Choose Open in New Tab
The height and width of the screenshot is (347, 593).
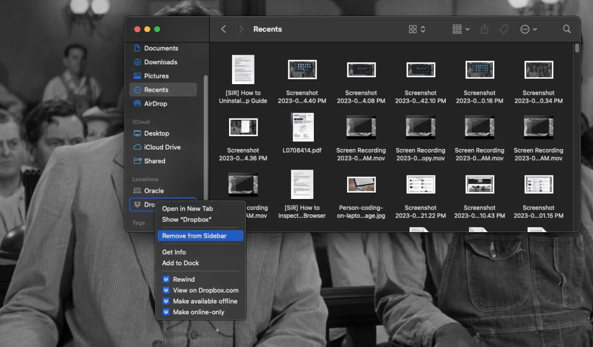point(200,208)
